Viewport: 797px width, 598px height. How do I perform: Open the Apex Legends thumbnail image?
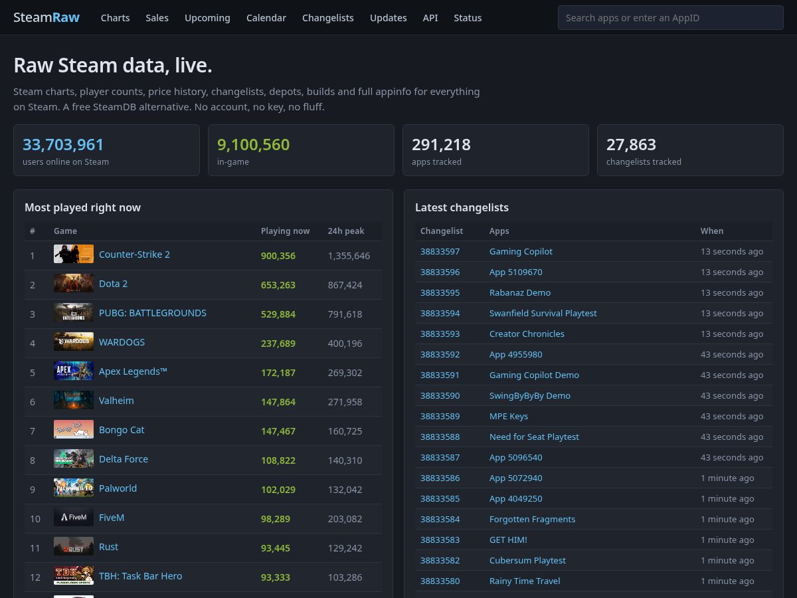click(x=74, y=371)
